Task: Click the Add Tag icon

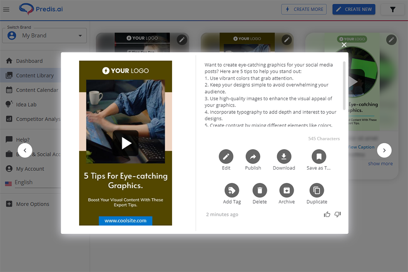Action: pos(232,190)
